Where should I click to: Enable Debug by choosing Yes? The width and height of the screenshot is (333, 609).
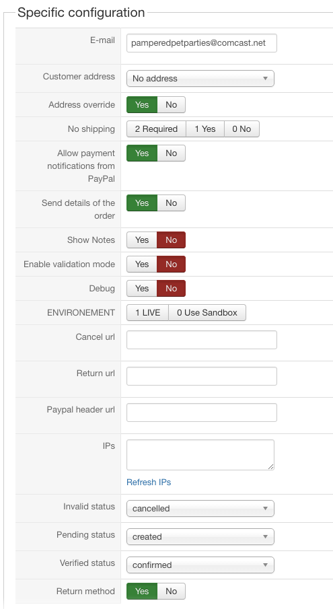142,289
